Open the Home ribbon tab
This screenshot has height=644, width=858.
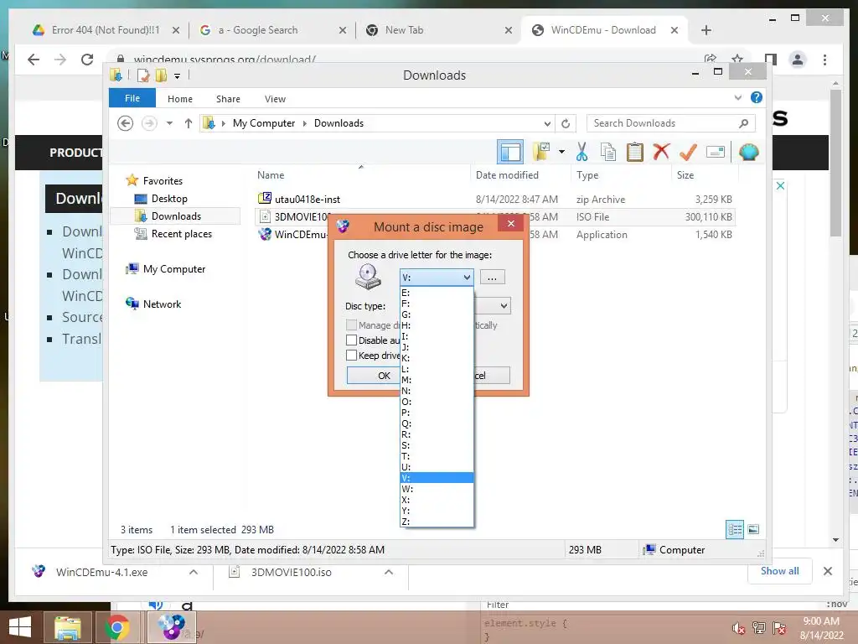click(180, 99)
